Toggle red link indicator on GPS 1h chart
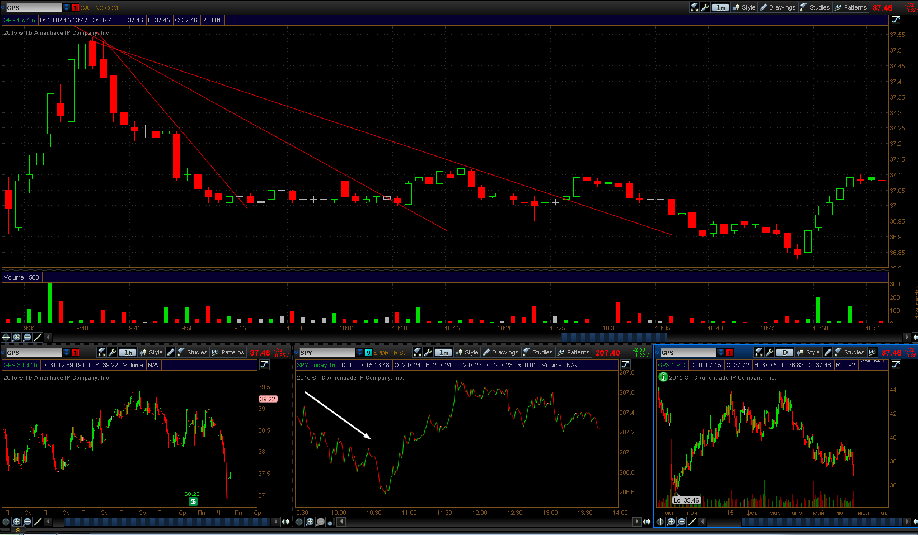The image size is (918, 535). point(75,353)
